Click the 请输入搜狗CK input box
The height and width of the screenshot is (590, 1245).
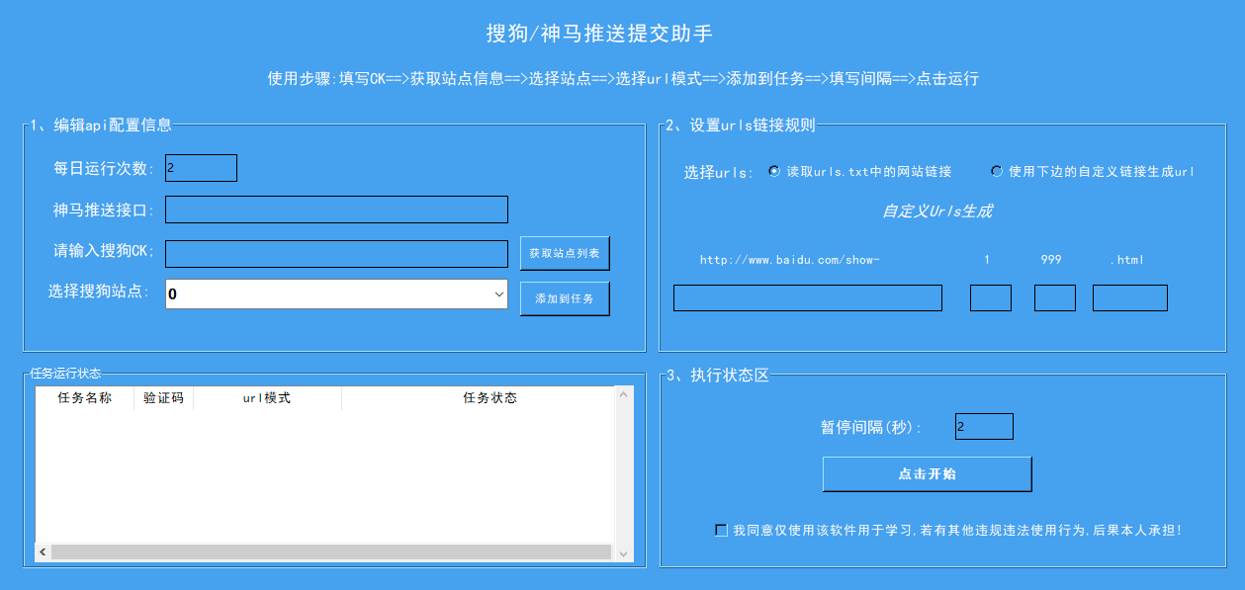coord(336,254)
